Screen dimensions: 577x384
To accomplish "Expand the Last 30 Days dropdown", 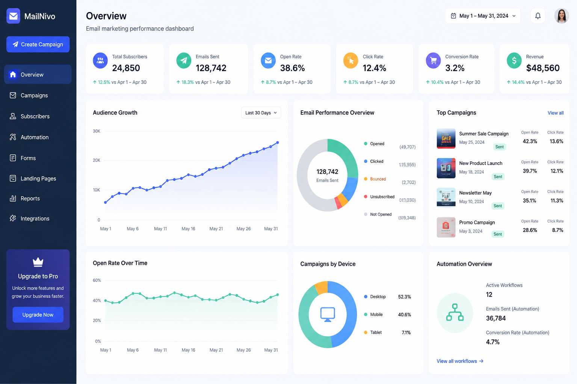I will [261, 113].
